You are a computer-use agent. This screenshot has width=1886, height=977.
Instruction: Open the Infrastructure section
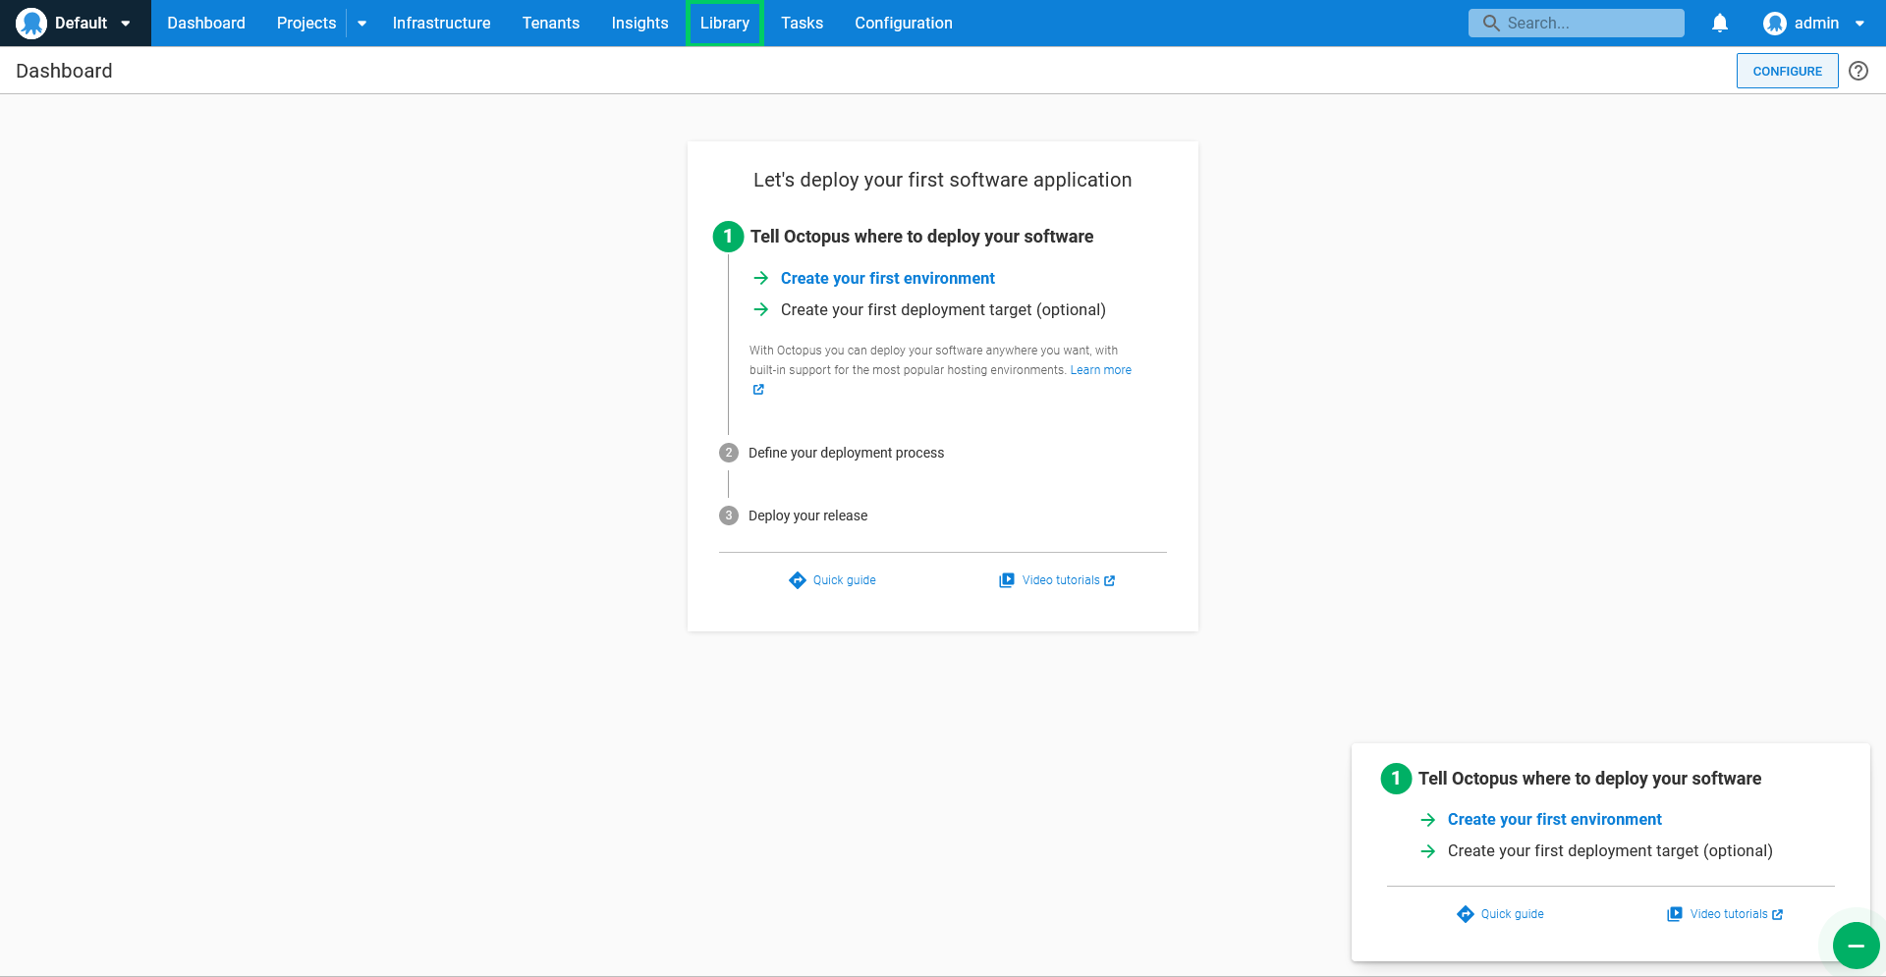tap(441, 23)
